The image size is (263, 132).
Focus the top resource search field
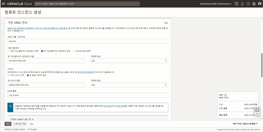tap(87, 4)
